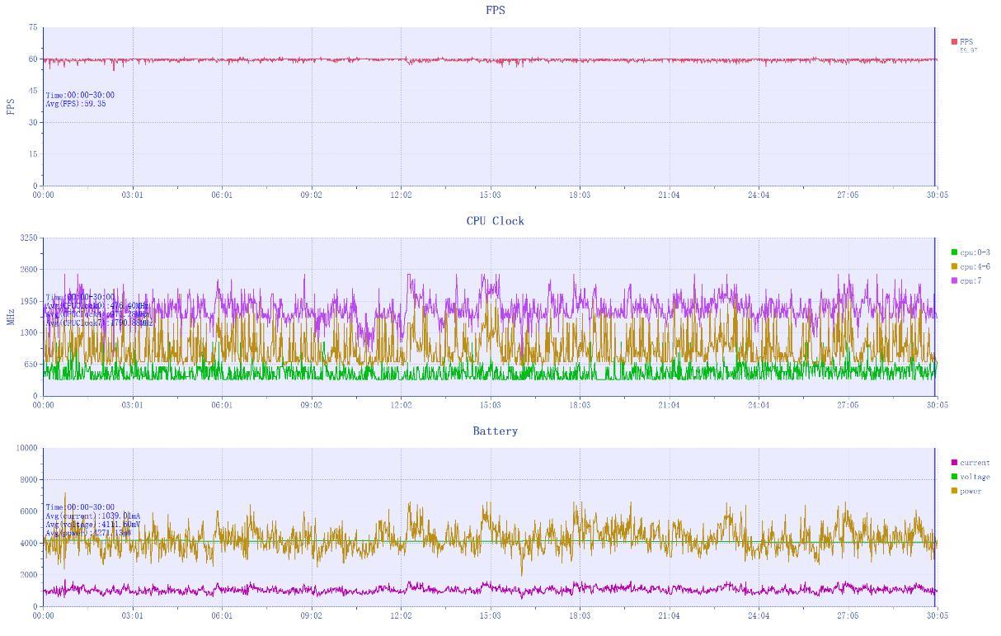Image resolution: width=1001 pixels, height=636 pixels.
Task: Click the 30:05 end marker on Battery chart
Action: coord(938,616)
